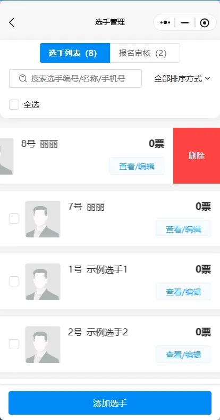Close the mini program via the circle target icon
220x420 pixels.
[205, 23]
